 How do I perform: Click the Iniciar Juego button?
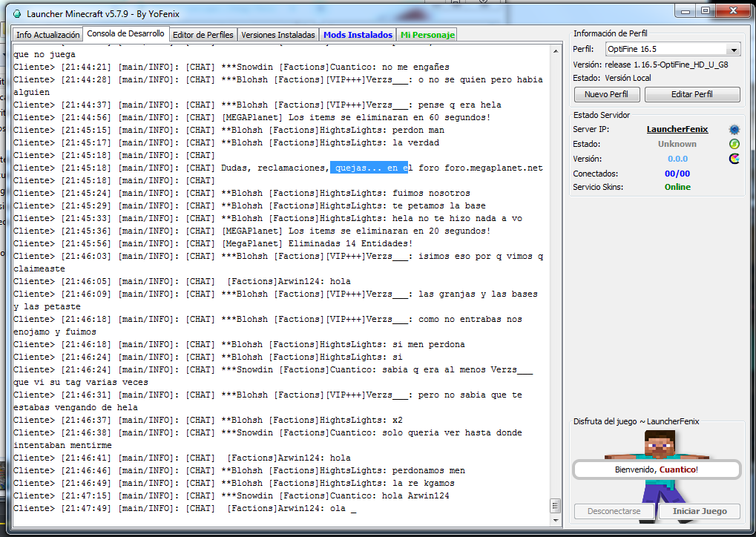coord(700,511)
